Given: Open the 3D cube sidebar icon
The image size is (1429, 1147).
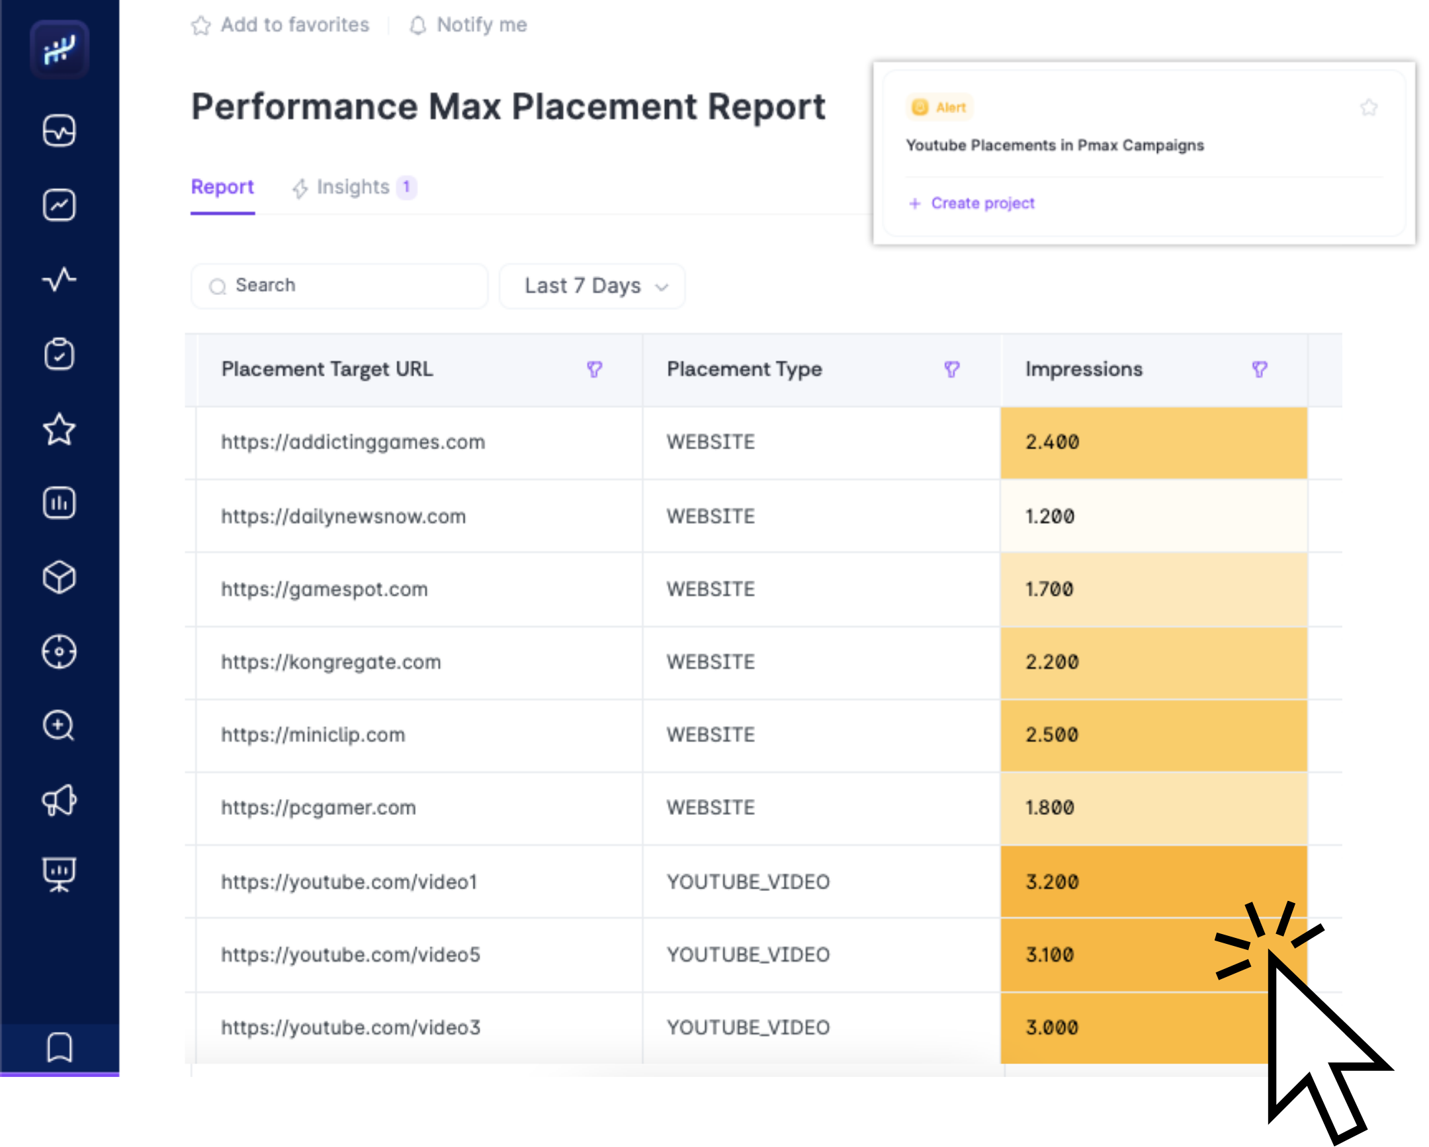Looking at the screenshot, I should click(60, 577).
